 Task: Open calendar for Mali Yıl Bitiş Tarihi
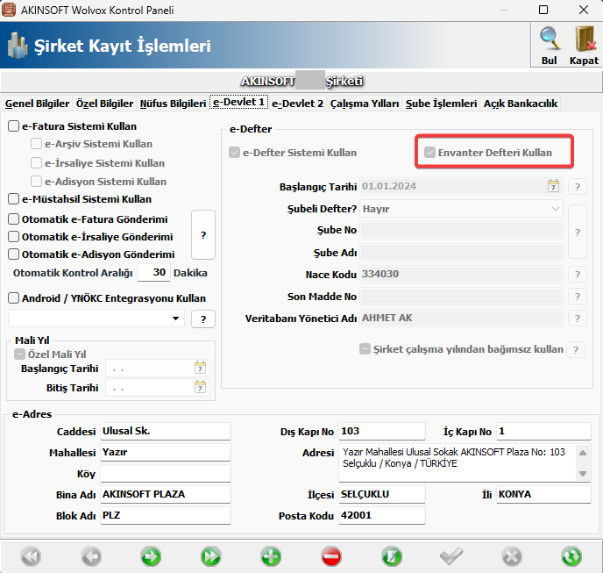point(200,387)
